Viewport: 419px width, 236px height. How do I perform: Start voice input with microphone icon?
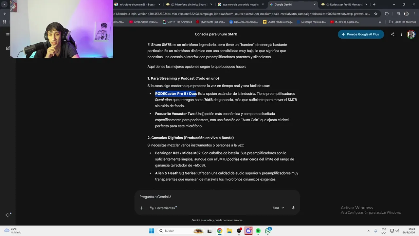293,208
